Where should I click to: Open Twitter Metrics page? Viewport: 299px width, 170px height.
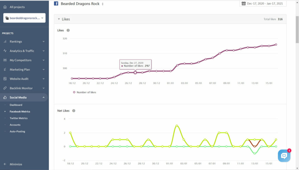(x=18, y=118)
